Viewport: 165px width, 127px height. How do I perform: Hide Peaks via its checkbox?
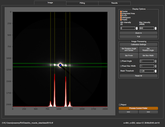pyautogui.click(x=121, y=20)
